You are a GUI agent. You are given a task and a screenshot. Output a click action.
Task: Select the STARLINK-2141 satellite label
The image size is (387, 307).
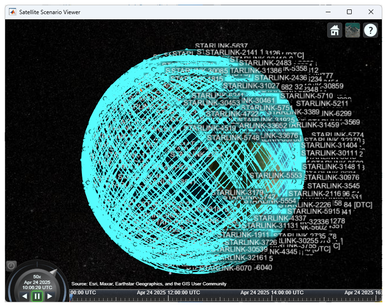tap(232, 52)
